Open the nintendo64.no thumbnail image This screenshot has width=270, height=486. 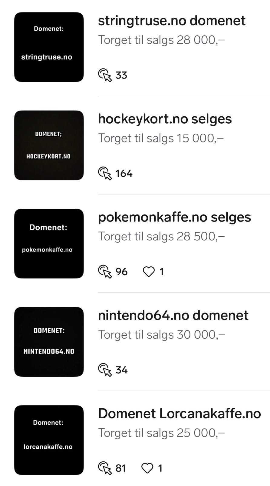click(x=49, y=342)
